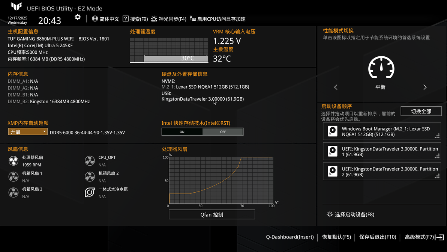Click the disk icon for Windows Boot Manager
Image resolution: width=447 pixels, height=252 pixels.
coord(333,131)
